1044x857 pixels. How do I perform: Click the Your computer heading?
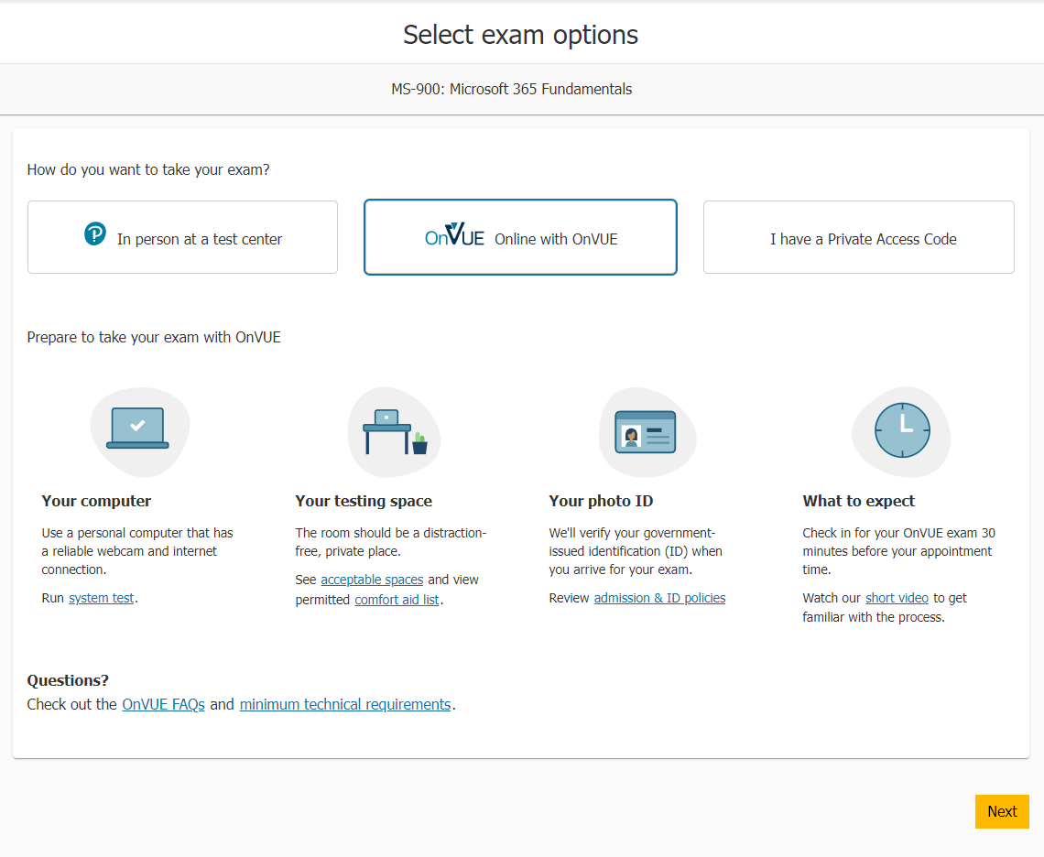point(96,501)
